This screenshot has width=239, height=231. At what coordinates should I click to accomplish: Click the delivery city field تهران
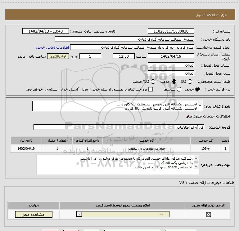coord(171,73)
